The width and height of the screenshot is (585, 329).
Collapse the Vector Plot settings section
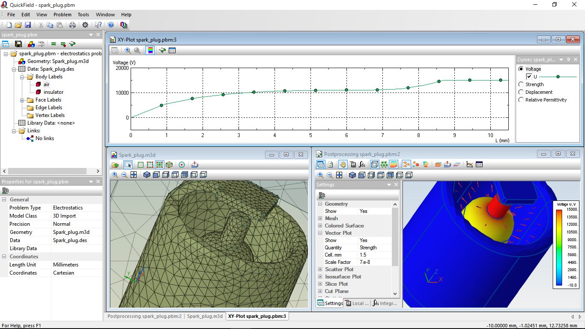(320, 233)
